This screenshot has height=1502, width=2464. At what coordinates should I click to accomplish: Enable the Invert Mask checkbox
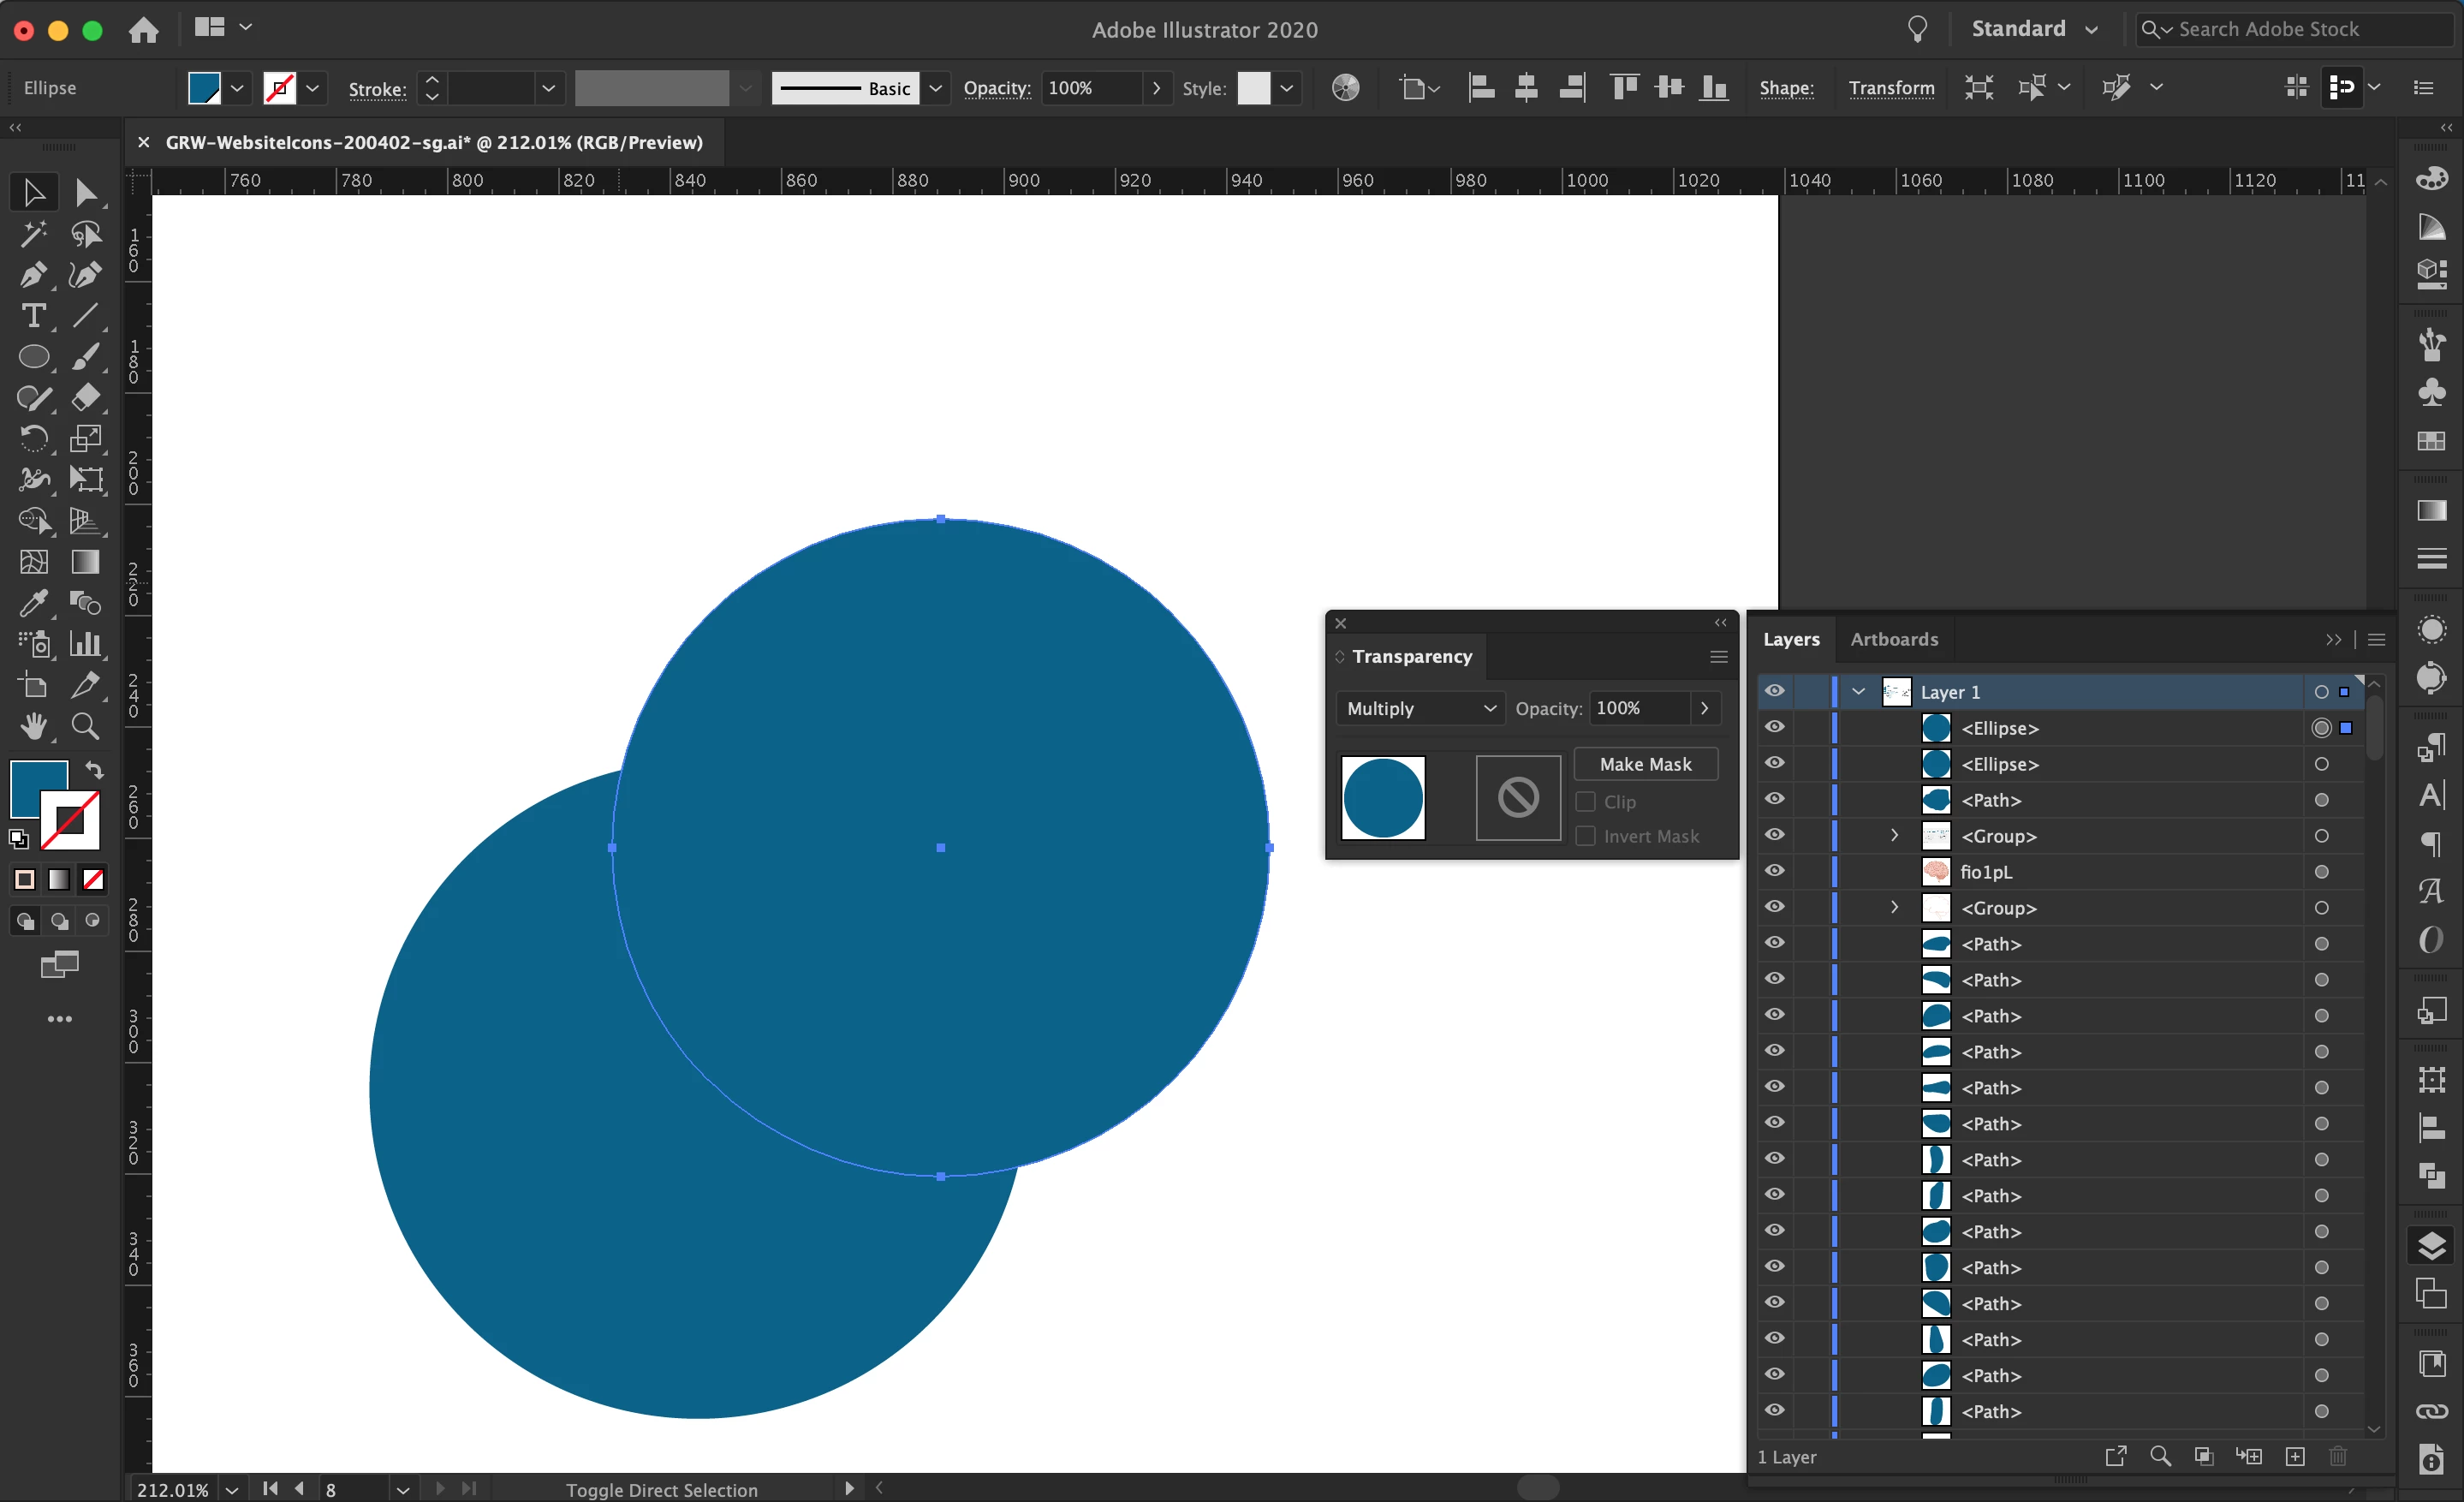(x=1585, y=836)
